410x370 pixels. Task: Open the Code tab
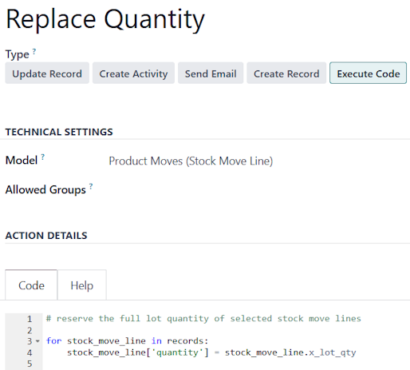[x=31, y=285]
